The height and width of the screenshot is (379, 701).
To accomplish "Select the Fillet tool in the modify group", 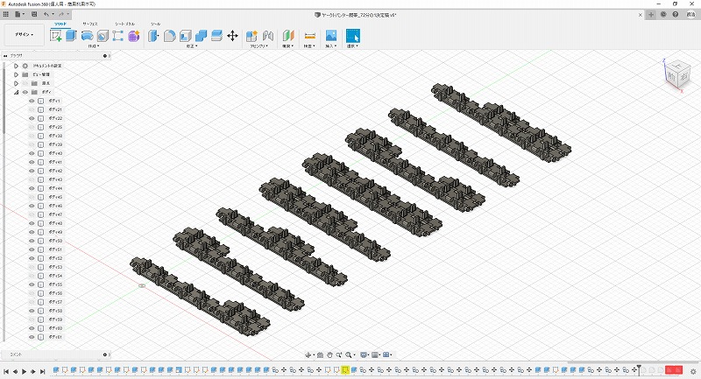I will [x=170, y=36].
